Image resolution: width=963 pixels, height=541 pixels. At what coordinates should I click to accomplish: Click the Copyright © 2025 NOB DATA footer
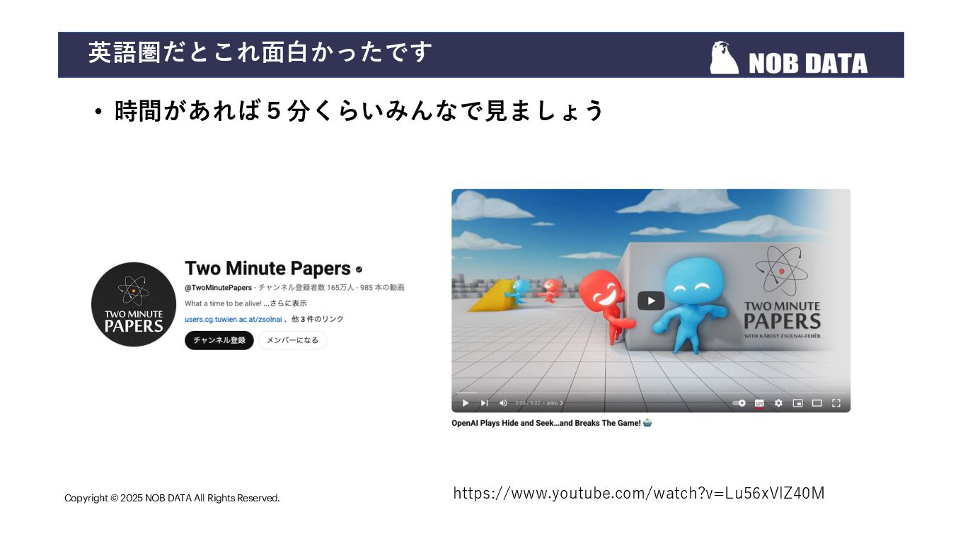[172, 498]
